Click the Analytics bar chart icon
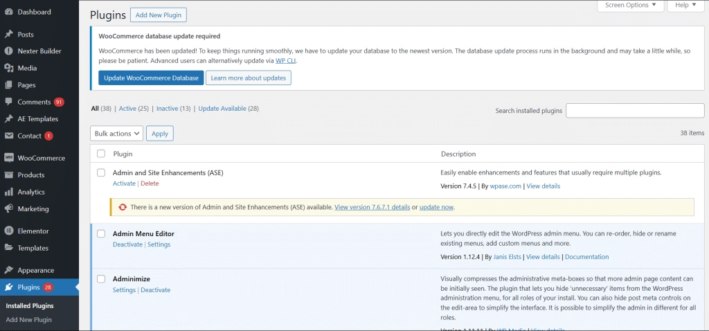Image resolution: width=709 pixels, height=331 pixels. tap(8, 193)
